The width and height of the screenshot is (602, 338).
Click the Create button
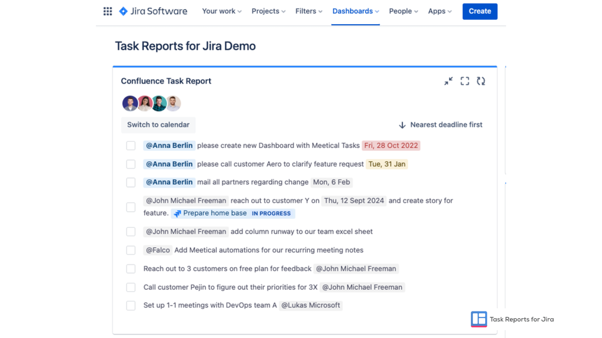480,11
